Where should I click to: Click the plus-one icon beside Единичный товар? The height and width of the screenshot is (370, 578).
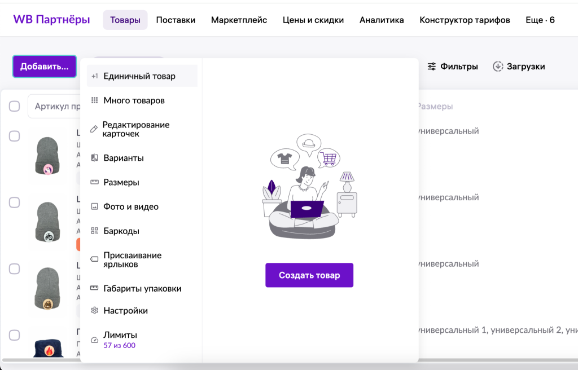[95, 76]
